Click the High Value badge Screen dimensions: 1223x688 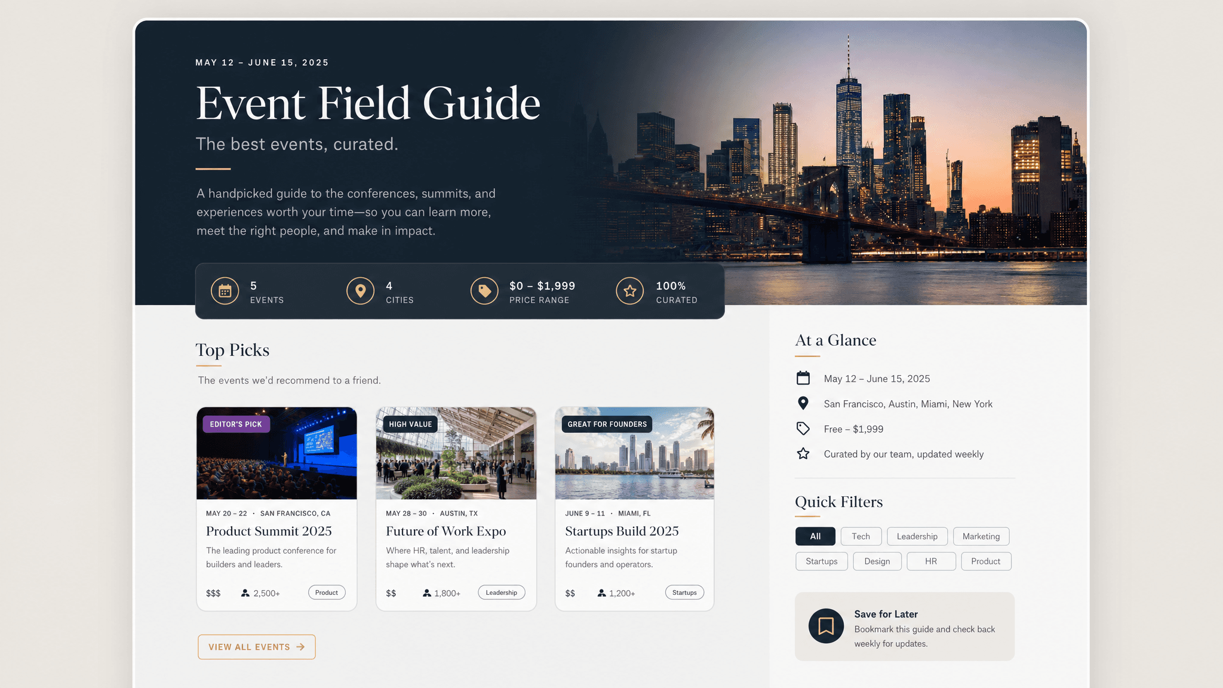[x=410, y=424]
